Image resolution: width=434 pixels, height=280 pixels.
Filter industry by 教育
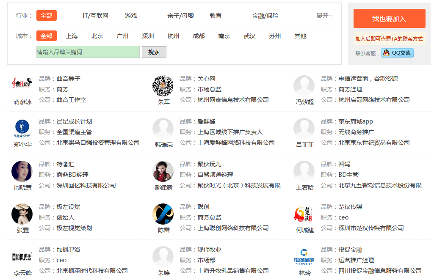[216, 16]
